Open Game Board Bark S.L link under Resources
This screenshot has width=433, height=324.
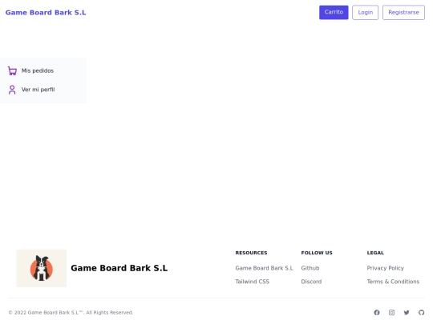(x=264, y=268)
